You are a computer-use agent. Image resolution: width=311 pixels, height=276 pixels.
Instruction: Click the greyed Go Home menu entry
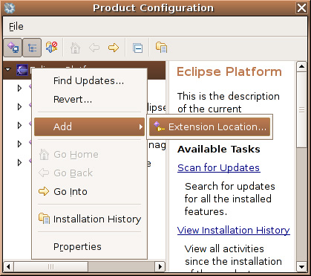pyautogui.click(x=89, y=155)
